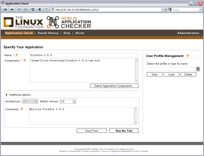The image size is (204, 156).
Task: Open the profile name dropdown arrow
Action: [x=198, y=69]
